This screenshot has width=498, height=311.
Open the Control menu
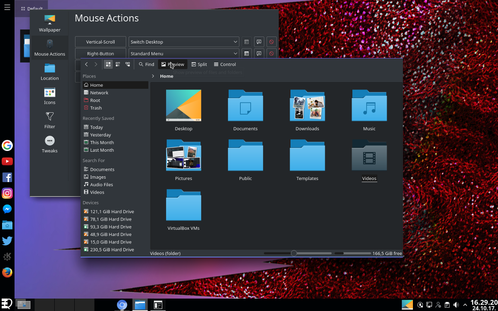(x=225, y=64)
